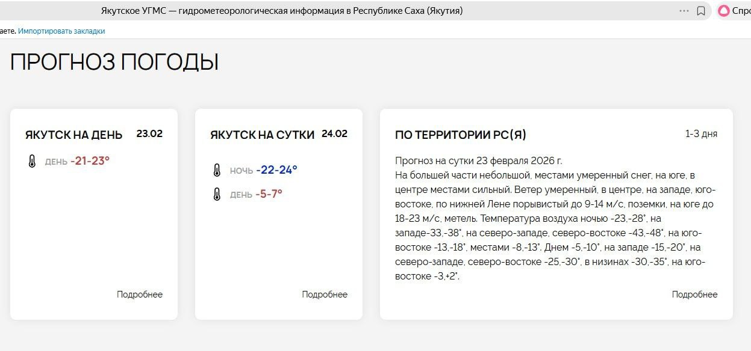Image resolution: width=751 pixels, height=351 pixels.
Task: Click the bookmark icon in address bar
Action: pyautogui.click(x=701, y=11)
